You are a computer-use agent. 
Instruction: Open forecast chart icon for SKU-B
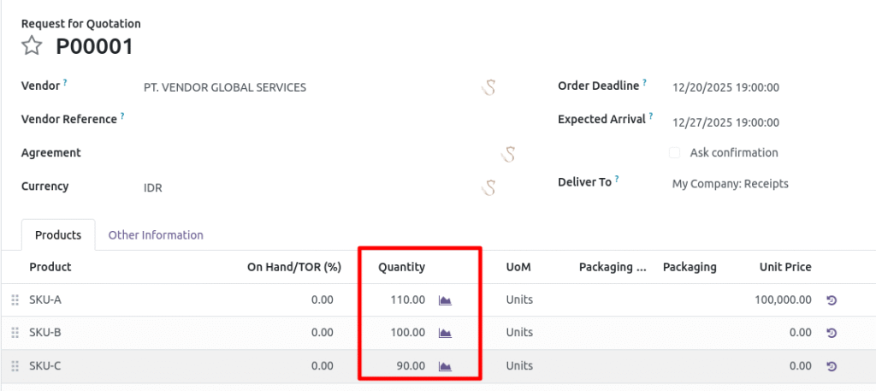[444, 333]
